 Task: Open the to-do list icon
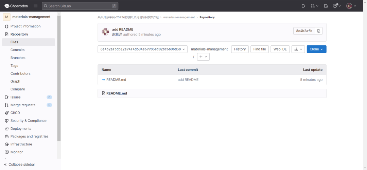point(326,6)
